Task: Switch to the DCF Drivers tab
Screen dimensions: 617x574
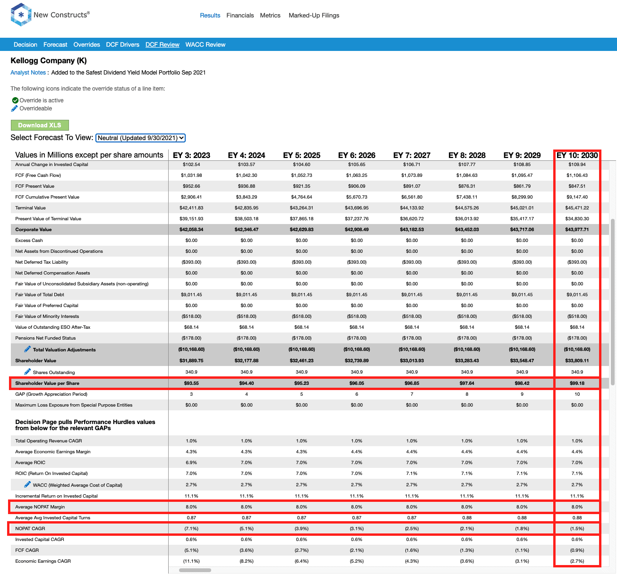Action: click(x=123, y=45)
